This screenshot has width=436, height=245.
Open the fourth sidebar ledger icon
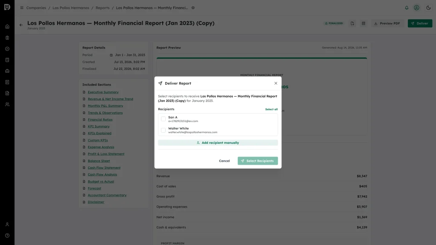[x=7, y=60]
